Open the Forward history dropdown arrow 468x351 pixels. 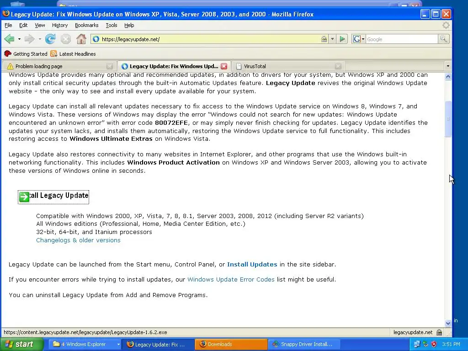tap(40, 39)
